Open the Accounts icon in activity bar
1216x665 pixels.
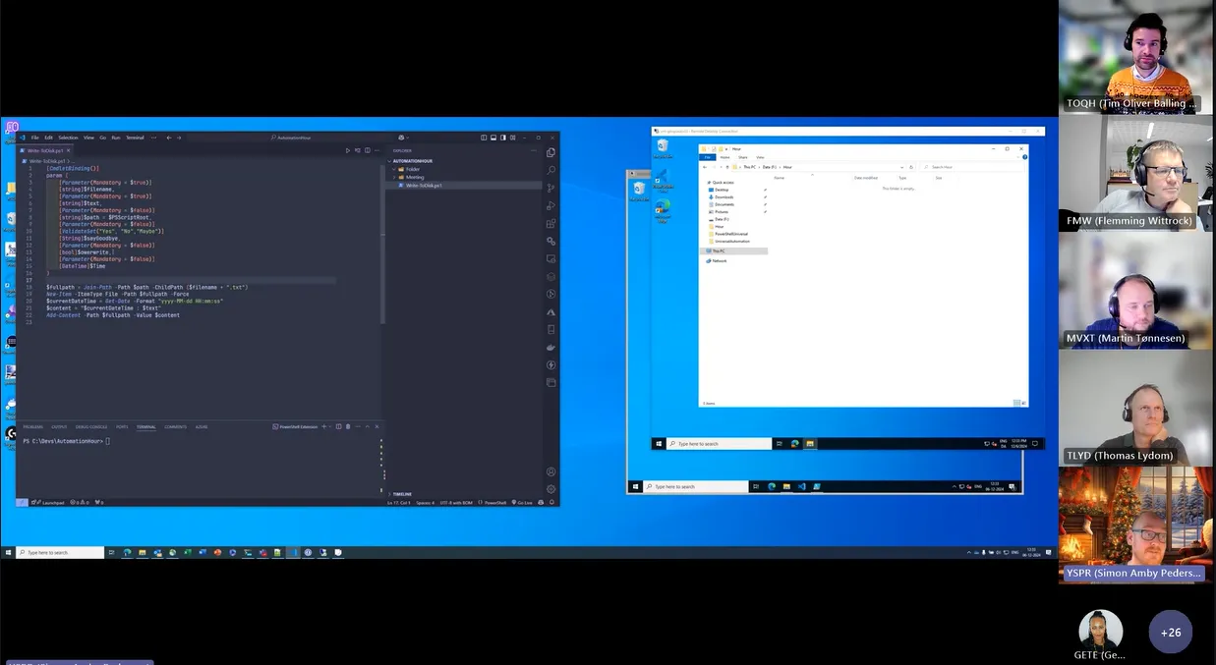click(550, 471)
